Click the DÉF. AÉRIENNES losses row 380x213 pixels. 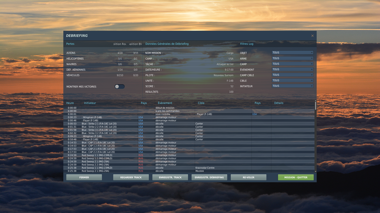(103, 70)
